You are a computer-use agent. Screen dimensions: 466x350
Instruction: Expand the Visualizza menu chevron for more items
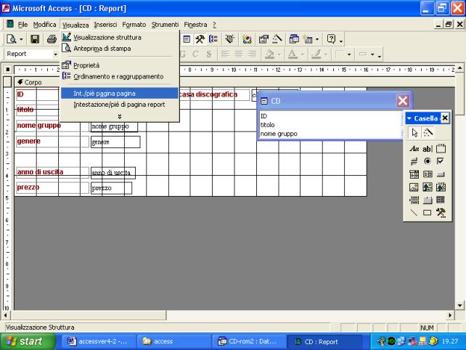tap(120, 116)
